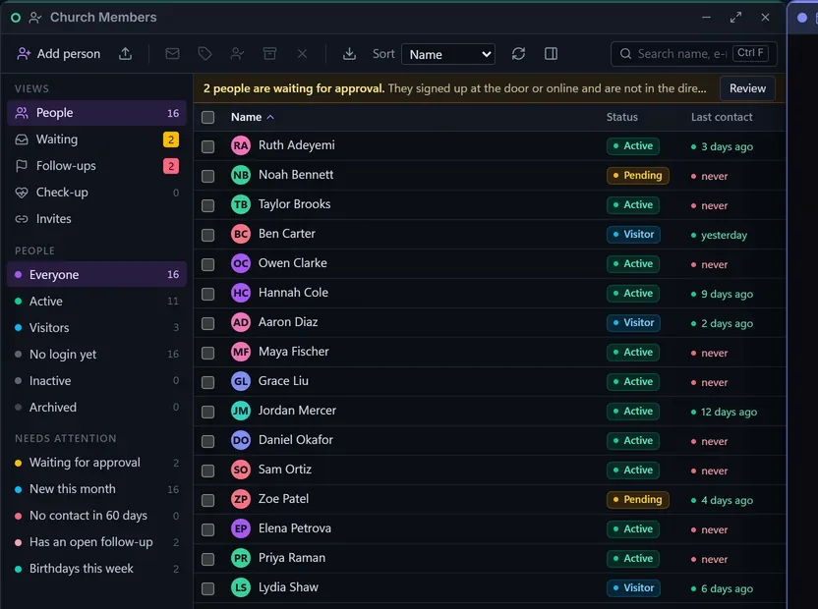The height and width of the screenshot is (609, 818).
Task: Click Zoe Patel's ZP avatar
Action: 241,499
